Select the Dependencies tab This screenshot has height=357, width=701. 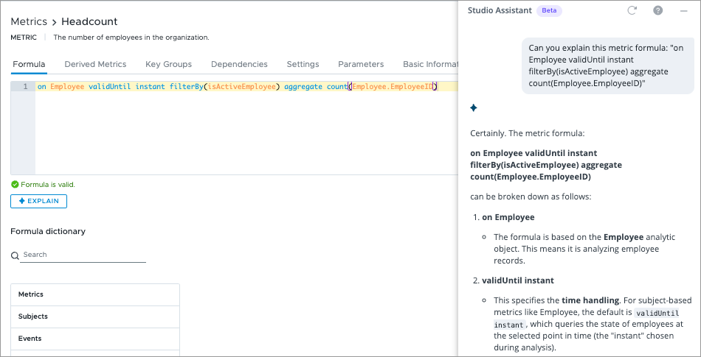239,65
